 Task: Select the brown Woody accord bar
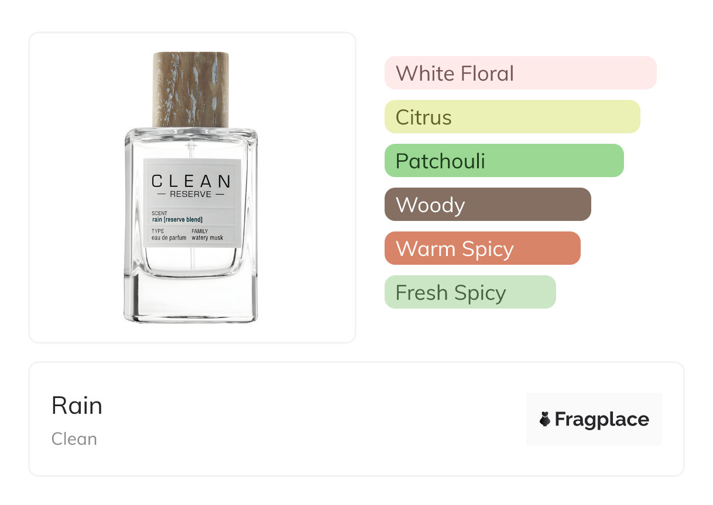pos(487,205)
